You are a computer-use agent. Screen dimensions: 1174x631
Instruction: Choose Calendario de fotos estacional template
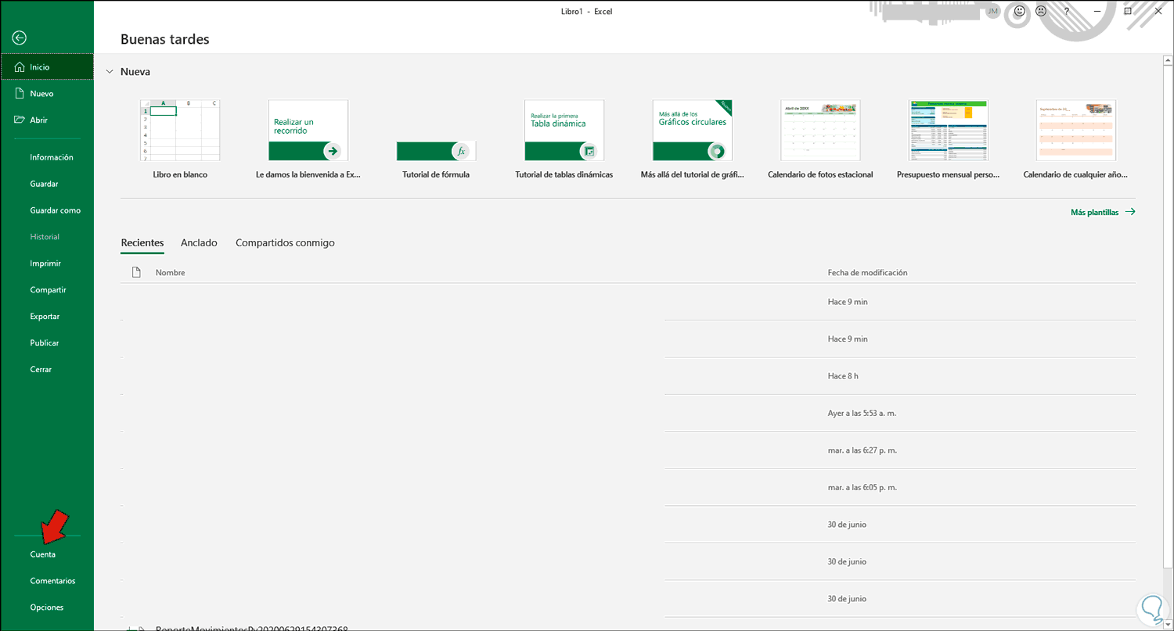click(x=820, y=139)
